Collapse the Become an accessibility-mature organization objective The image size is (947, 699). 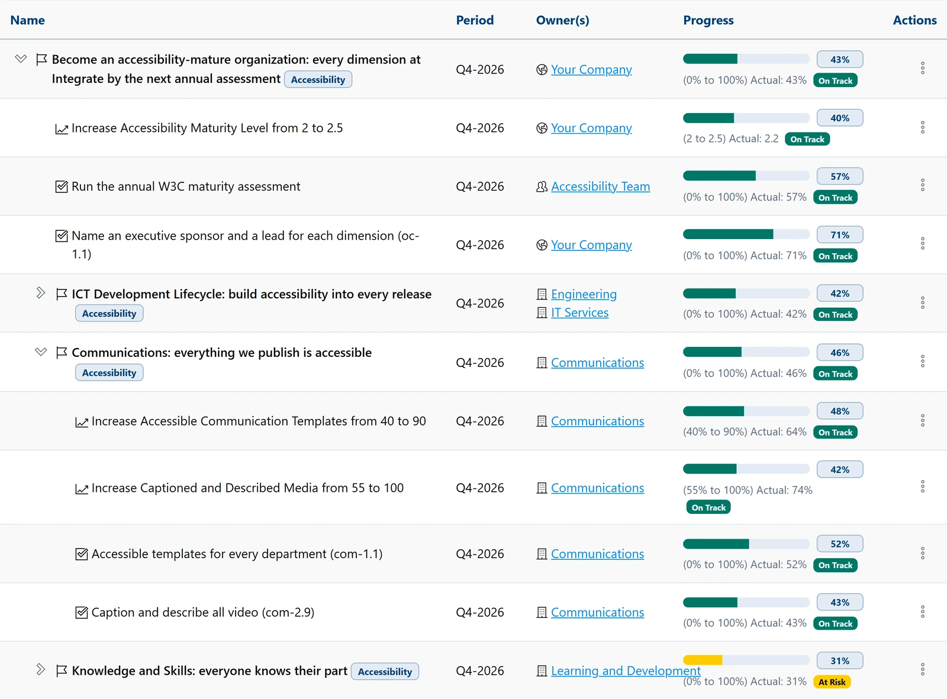pos(21,59)
